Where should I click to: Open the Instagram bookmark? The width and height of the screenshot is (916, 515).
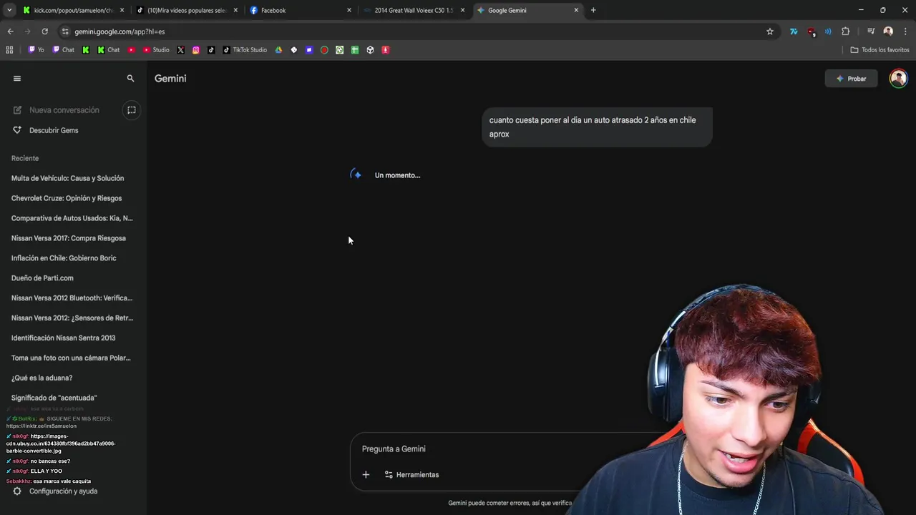click(196, 50)
